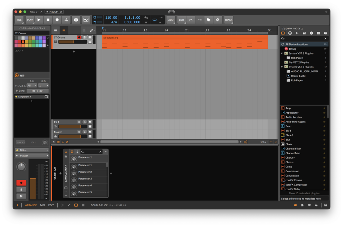Open the FILE menu
This screenshot has height=226, width=343.
19,20
